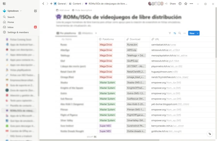Click the +5 more collaborators indicator
Viewport: 217px width, 141px height.
point(166,4)
